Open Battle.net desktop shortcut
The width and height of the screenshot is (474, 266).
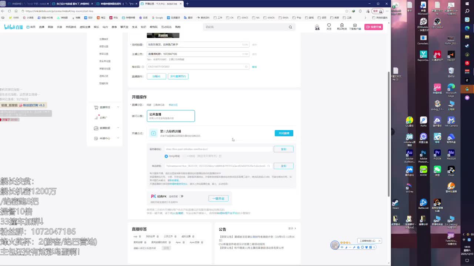(x=423, y=204)
